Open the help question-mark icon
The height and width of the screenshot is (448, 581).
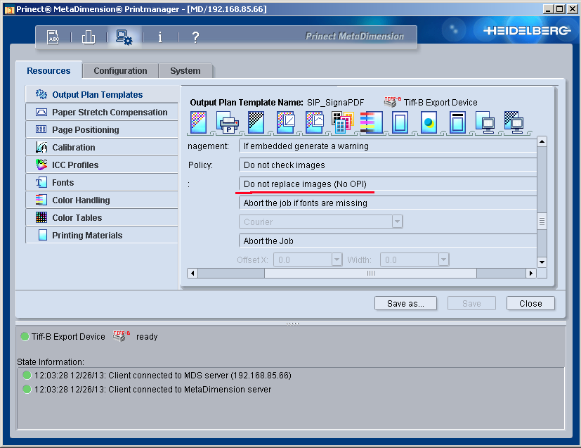(x=195, y=37)
